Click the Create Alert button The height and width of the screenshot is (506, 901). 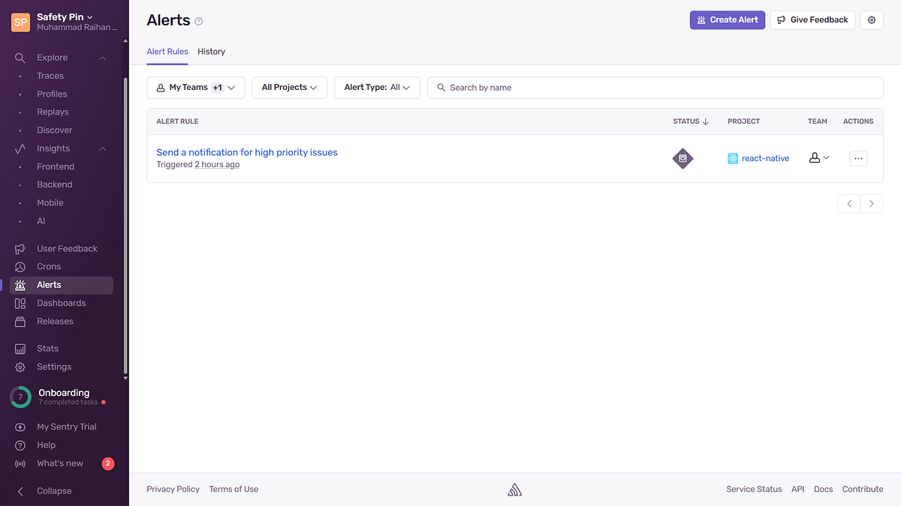click(727, 20)
